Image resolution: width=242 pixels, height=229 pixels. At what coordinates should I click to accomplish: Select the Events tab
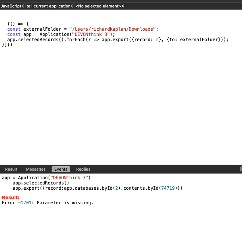point(61,169)
